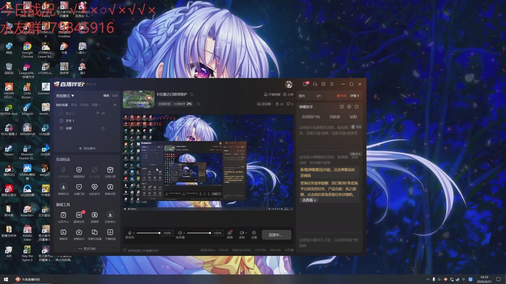Open the 设置 settings icon in bottom bar
Viewport: 506px width, 284px height.
pos(254,233)
